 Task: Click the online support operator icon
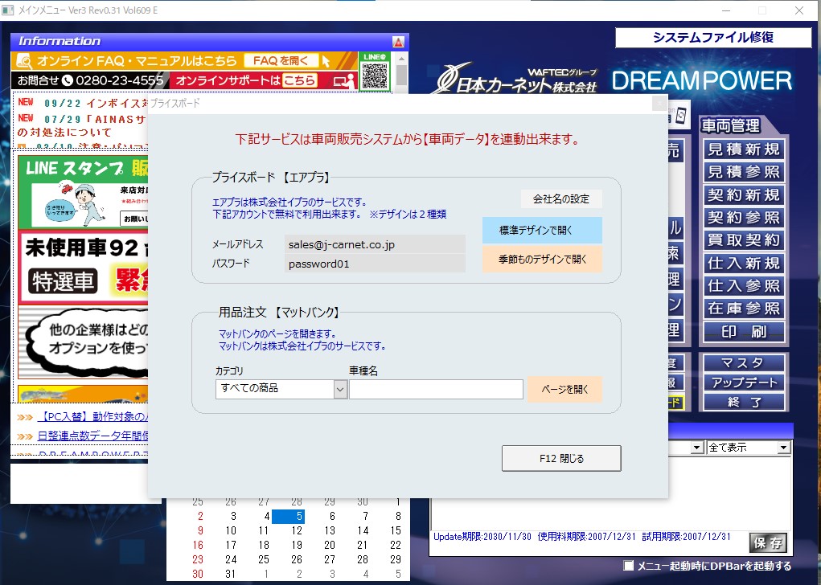click(346, 80)
